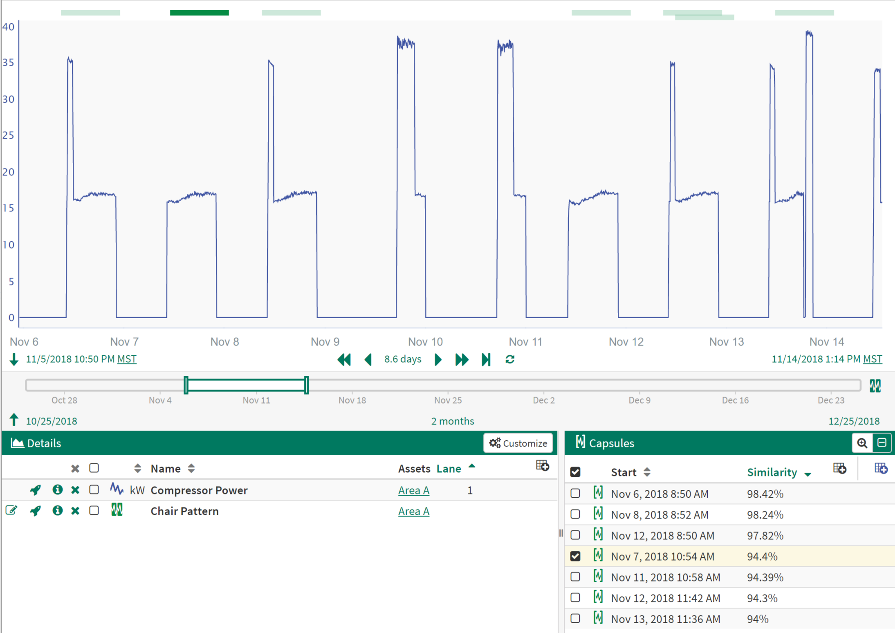Click the refresh auto-update icon
Image resolution: width=895 pixels, height=633 pixels.
(510, 360)
